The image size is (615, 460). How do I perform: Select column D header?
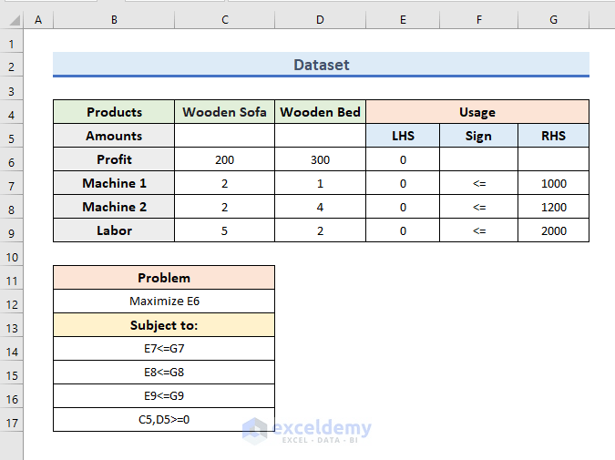click(x=320, y=20)
